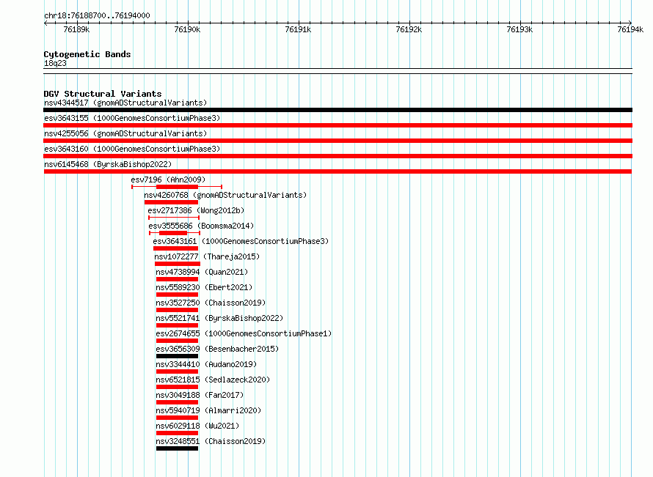The image size is (653, 477).
Task: Open nsv3248551 Chaisson2019 variant
Action: coord(211,441)
